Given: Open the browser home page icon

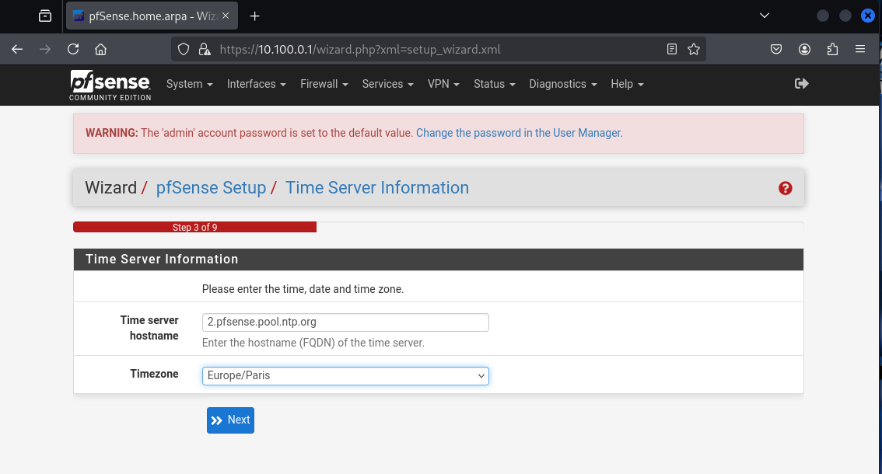Looking at the screenshot, I should [x=100, y=50].
